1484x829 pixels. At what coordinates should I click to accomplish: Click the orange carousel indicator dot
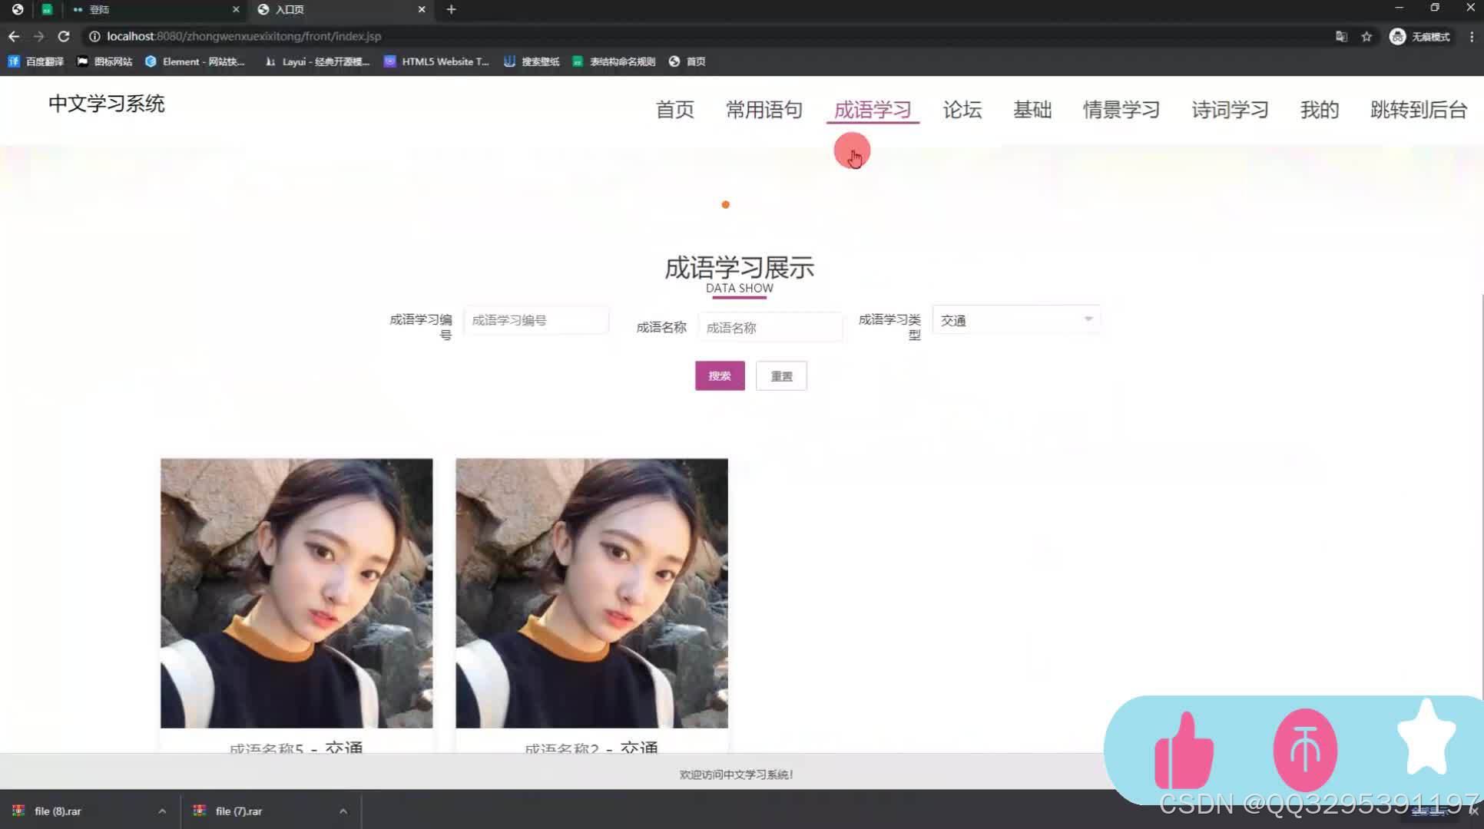[725, 205]
